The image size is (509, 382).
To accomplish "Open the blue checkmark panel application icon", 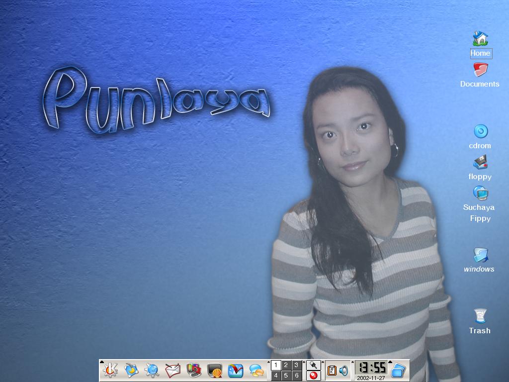I will 235,371.
